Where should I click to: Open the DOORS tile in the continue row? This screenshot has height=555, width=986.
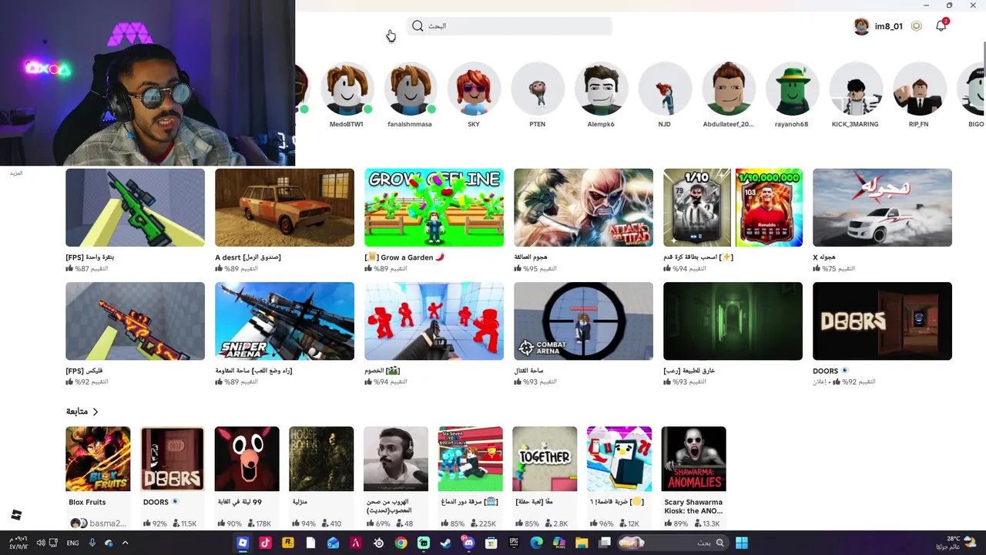point(173,459)
